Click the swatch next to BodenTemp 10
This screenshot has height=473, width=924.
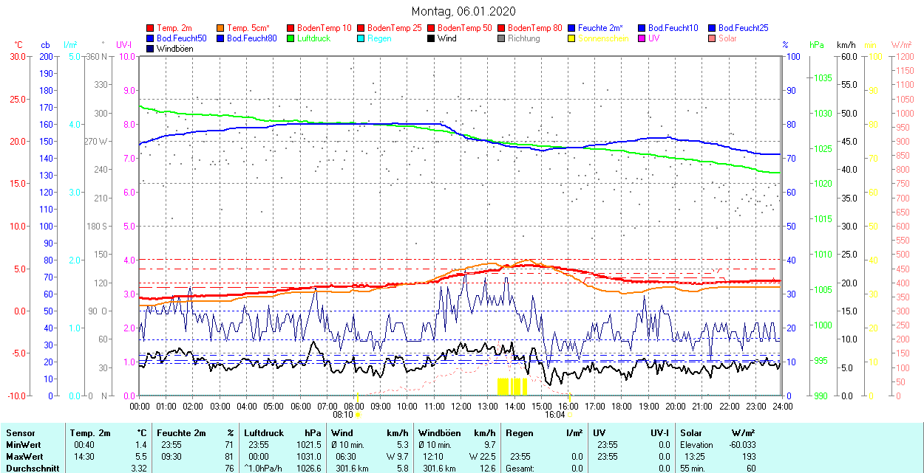[x=291, y=28]
